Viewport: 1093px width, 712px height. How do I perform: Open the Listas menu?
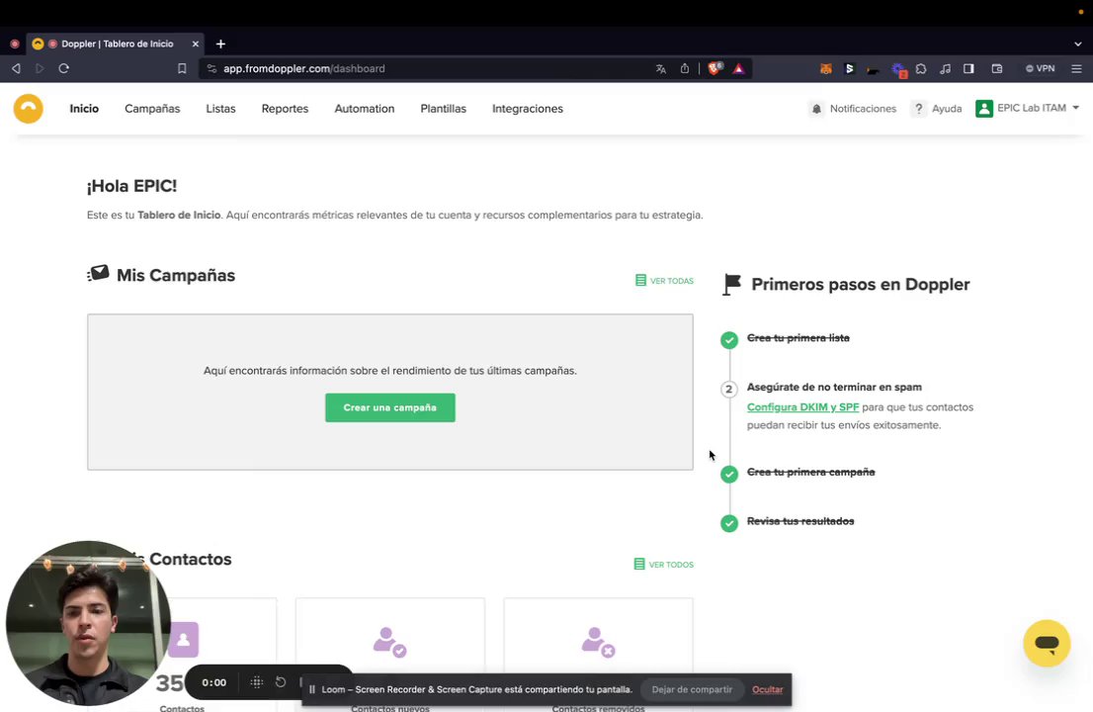tap(220, 109)
